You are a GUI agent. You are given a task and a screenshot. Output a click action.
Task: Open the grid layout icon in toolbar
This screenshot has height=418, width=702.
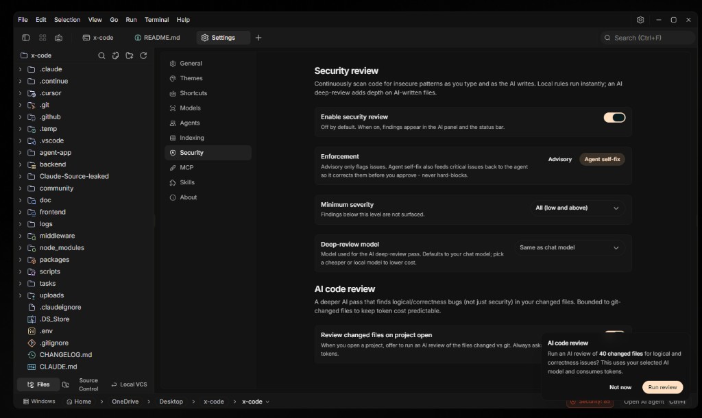pyautogui.click(x=43, y=38)
